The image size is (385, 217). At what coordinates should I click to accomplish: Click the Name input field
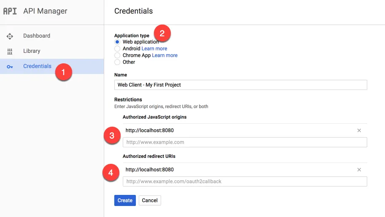241,85
